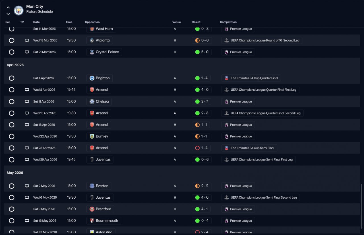Select the Bournemouth fixture radio button
The height and width of the screenshot is (235, 364).
point(12,221)
